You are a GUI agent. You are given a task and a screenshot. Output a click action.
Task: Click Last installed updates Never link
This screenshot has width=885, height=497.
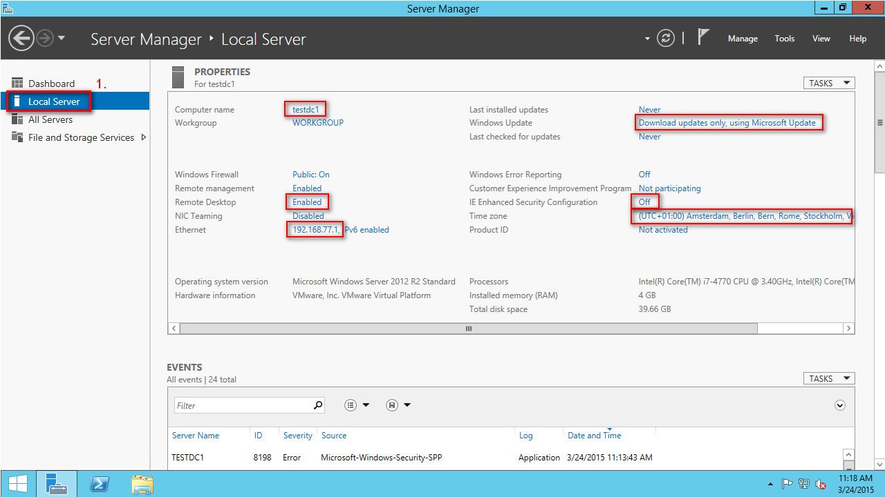[650, 110]
